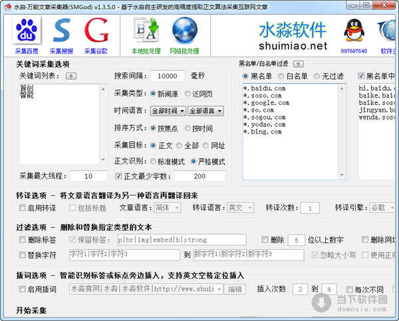Select the 白名单 filter option
The image size is (399, 321).
coord(281,76)
